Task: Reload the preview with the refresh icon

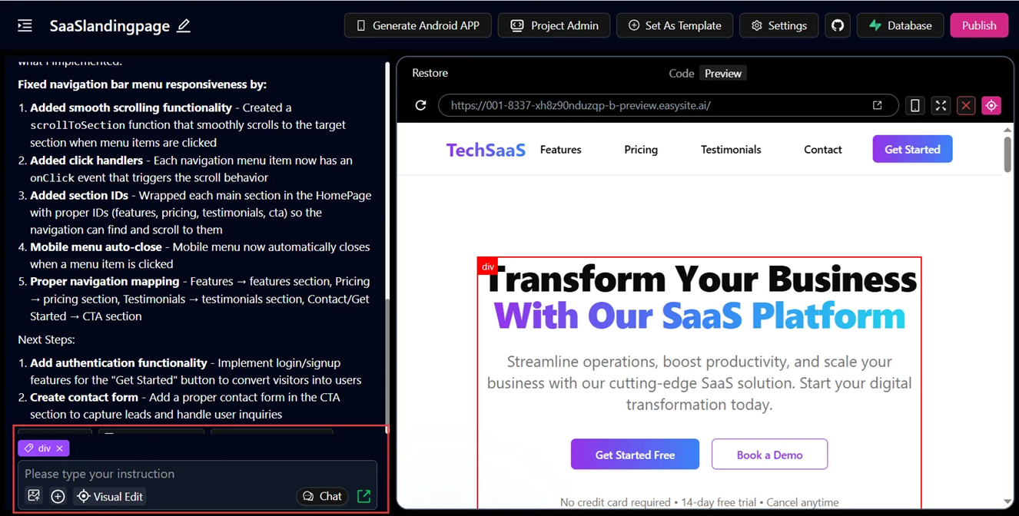Action: click(420, 105)
